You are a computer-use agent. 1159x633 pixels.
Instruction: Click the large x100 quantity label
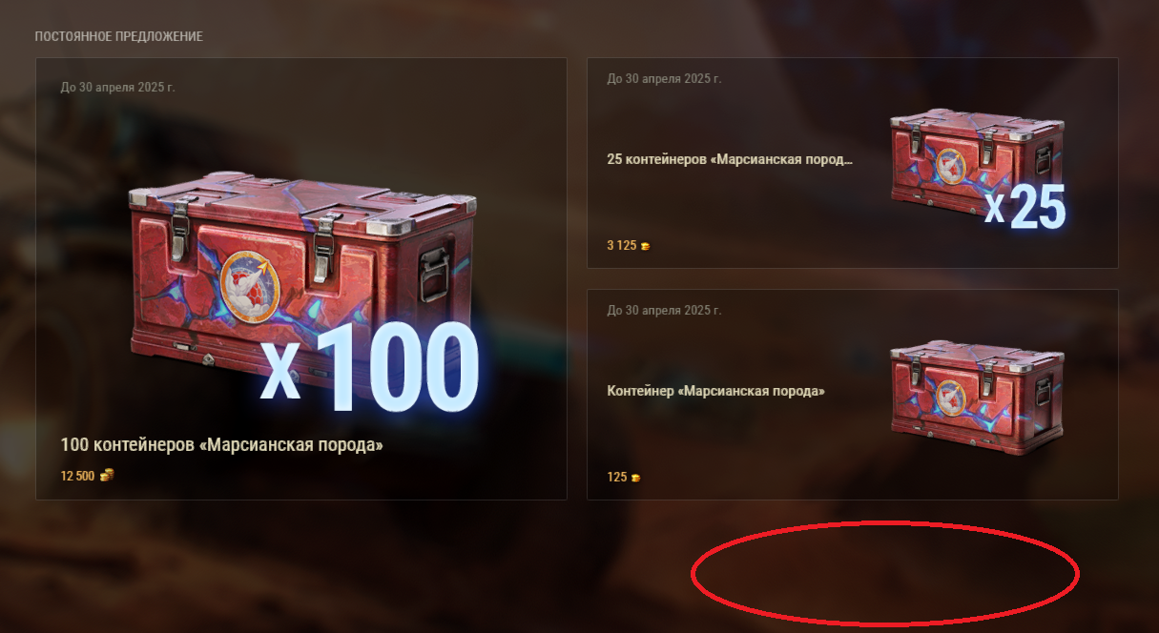pos(368,370)
